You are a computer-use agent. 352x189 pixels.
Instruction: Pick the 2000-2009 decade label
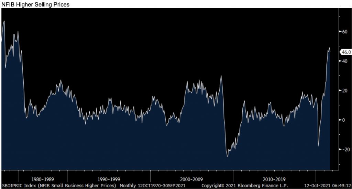tap(191, 179)
